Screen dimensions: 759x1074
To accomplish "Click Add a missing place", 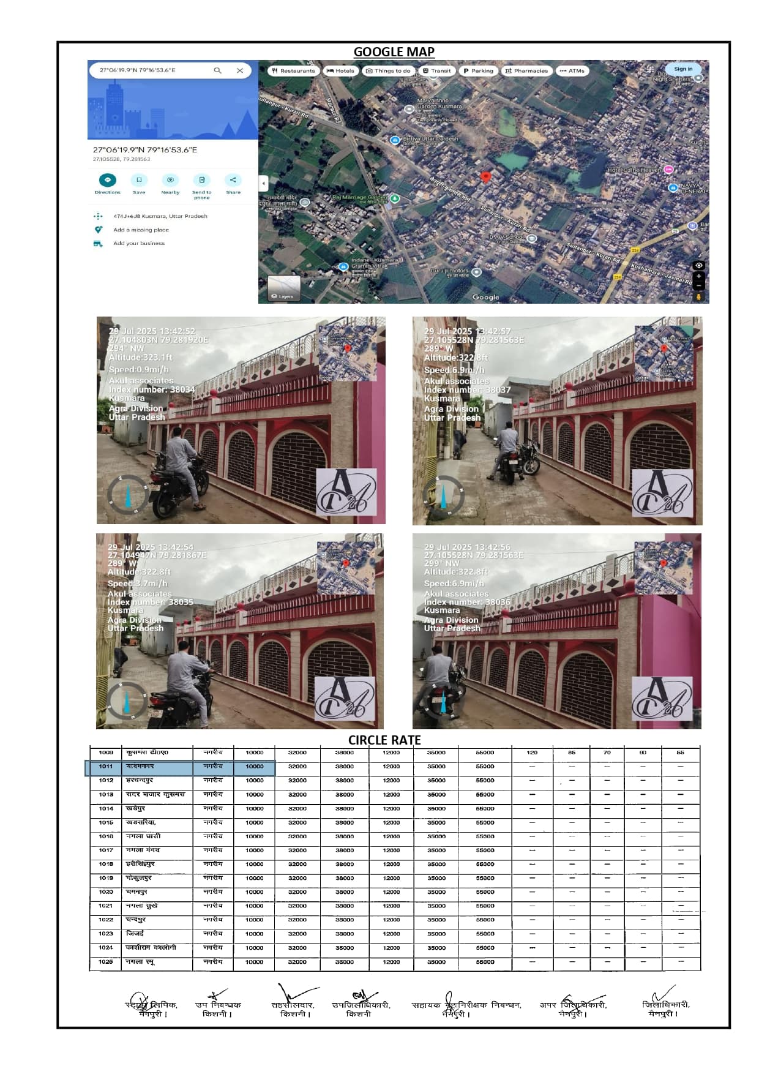I will (x=141, y=230).
